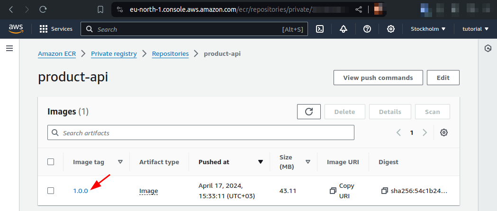This screenshot has height=211, width=497.
Task: Open site settings icon in address bar
Action: point(120,10)
